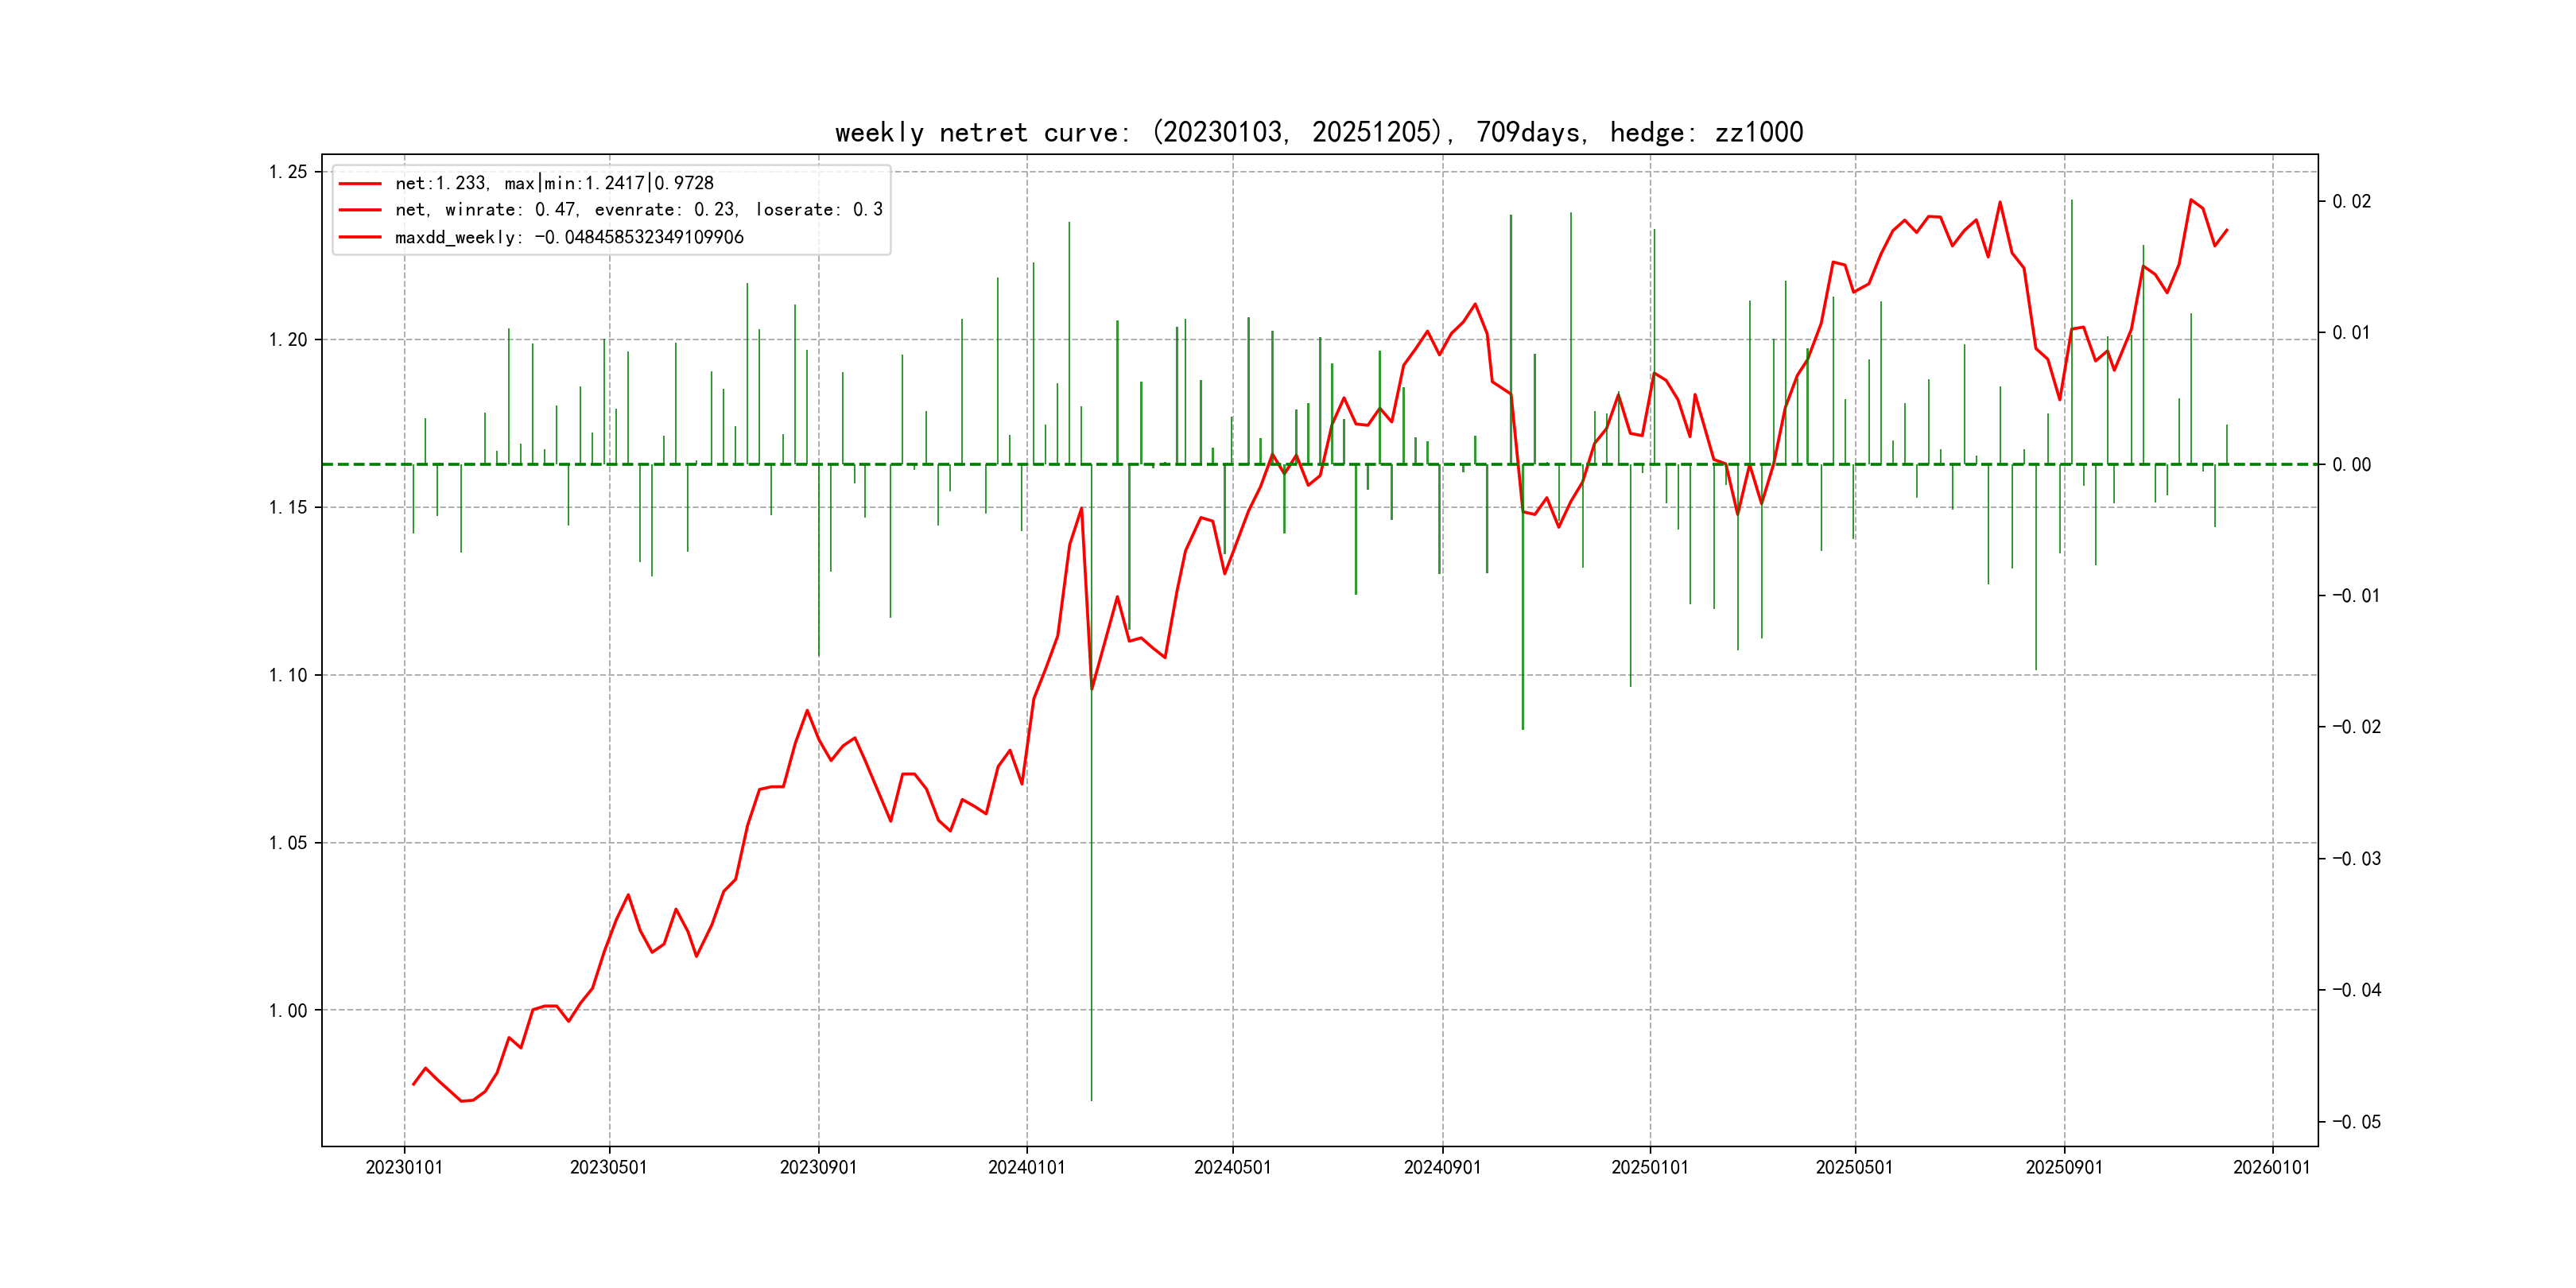This screenshot has height=1288, width=2576.
Task: Click the 20230501 x-axis label
Action: 608,1167
